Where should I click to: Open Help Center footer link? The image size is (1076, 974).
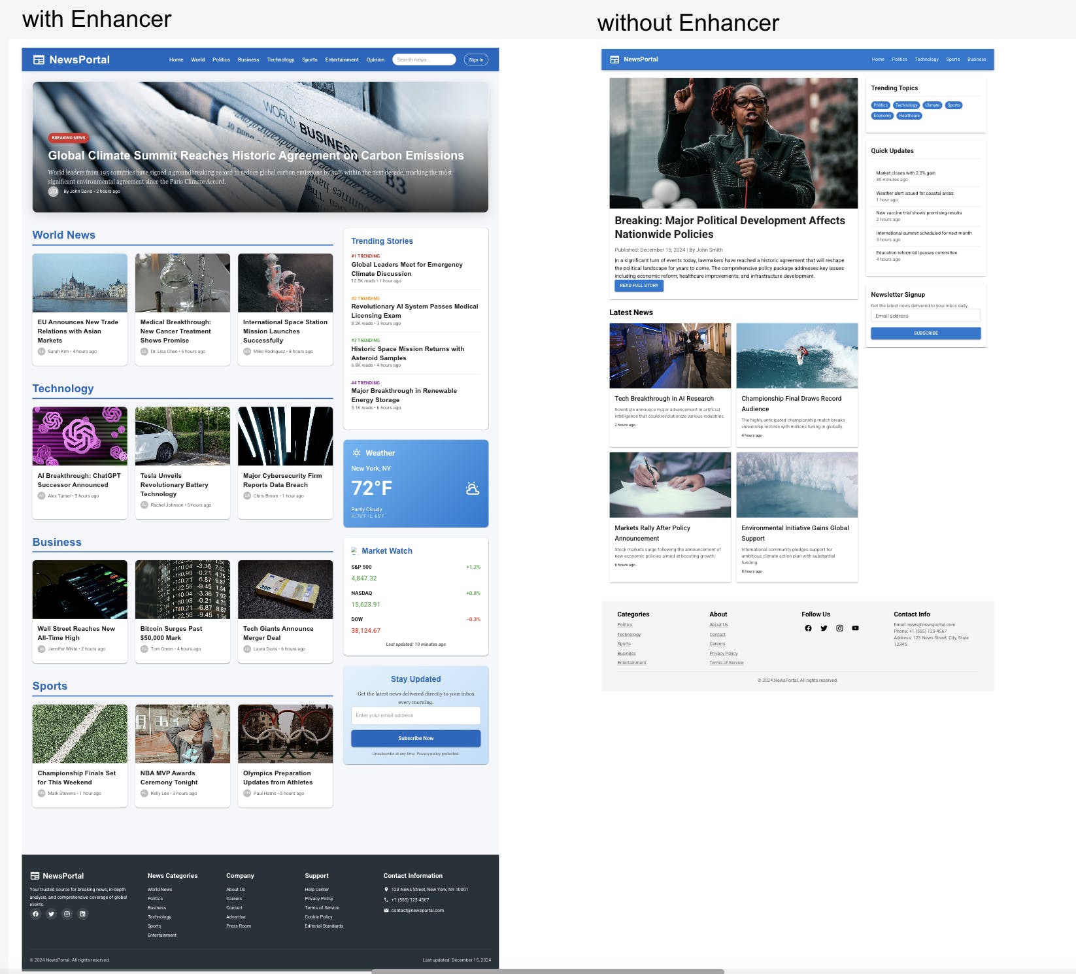pos(316,890)
